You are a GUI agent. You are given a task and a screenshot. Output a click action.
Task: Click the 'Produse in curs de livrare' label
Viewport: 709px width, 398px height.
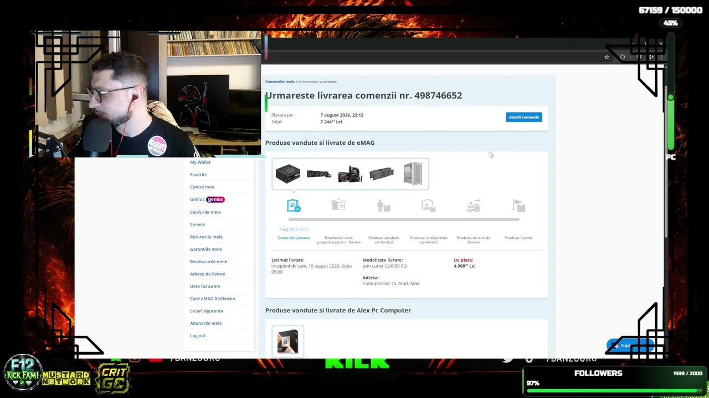[x=474, y=240]
